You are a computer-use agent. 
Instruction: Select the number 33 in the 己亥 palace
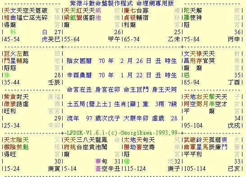point(237,162)
